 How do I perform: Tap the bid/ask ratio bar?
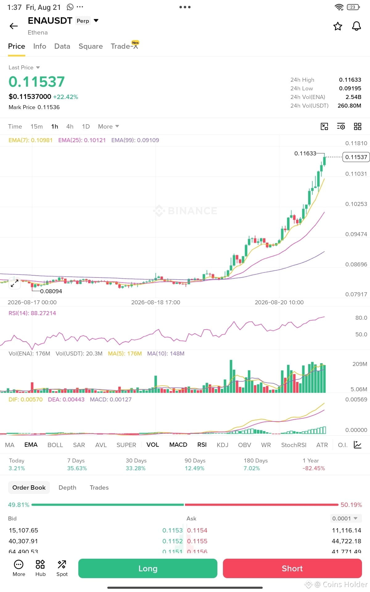point(185,505)
